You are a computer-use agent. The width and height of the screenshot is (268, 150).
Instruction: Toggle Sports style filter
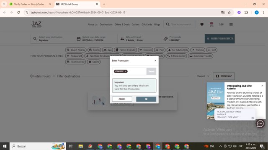pos(94,50)
